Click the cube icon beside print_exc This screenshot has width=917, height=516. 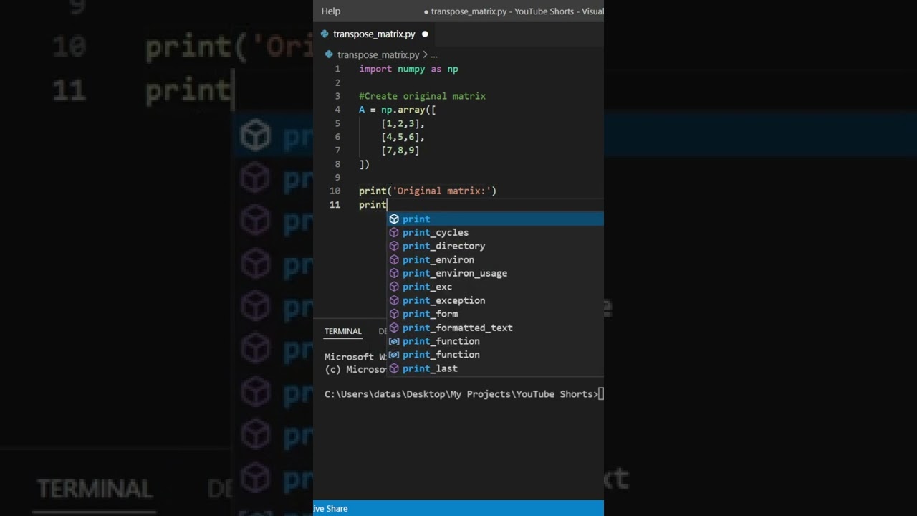click(394, 287)
